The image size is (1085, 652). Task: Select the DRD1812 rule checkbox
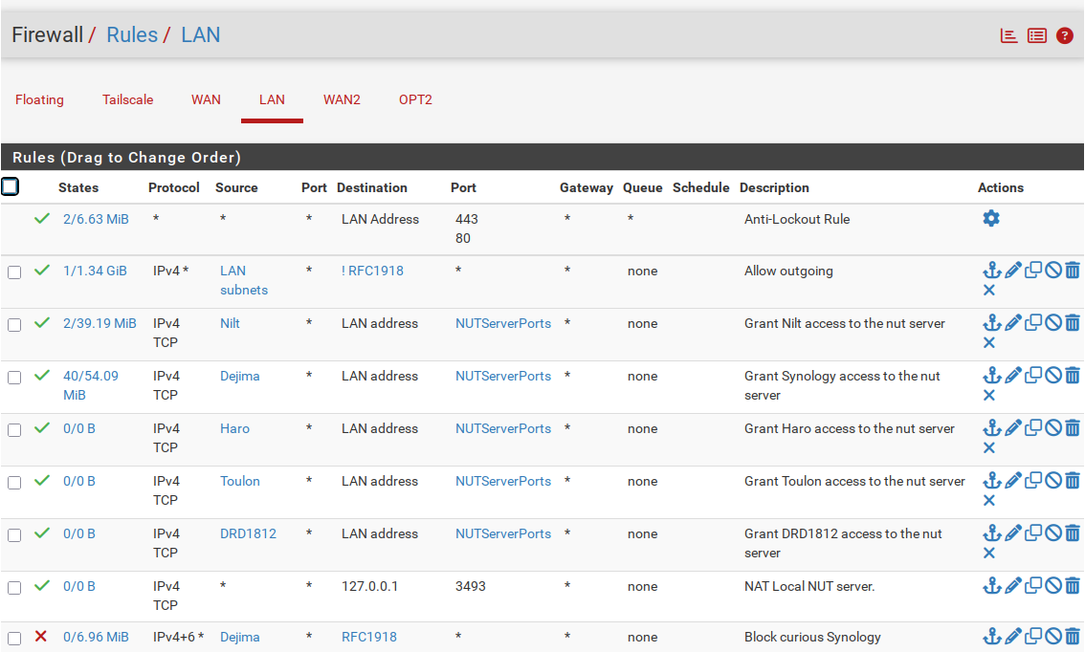coord(13,535)
